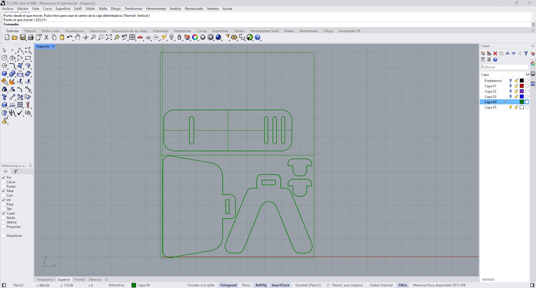536x288 pixels.
Task: Enable the Cerca object snap checkbox
Action: 4,182
